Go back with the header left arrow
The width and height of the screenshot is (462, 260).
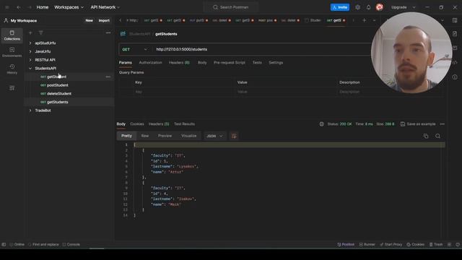pyautogui.click(x=19, y=7)
